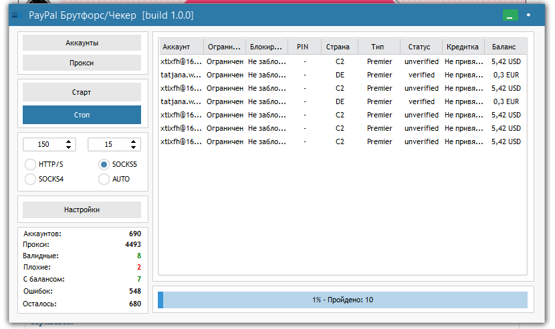Sort by the Аккаунт column header

pos(181,47)
